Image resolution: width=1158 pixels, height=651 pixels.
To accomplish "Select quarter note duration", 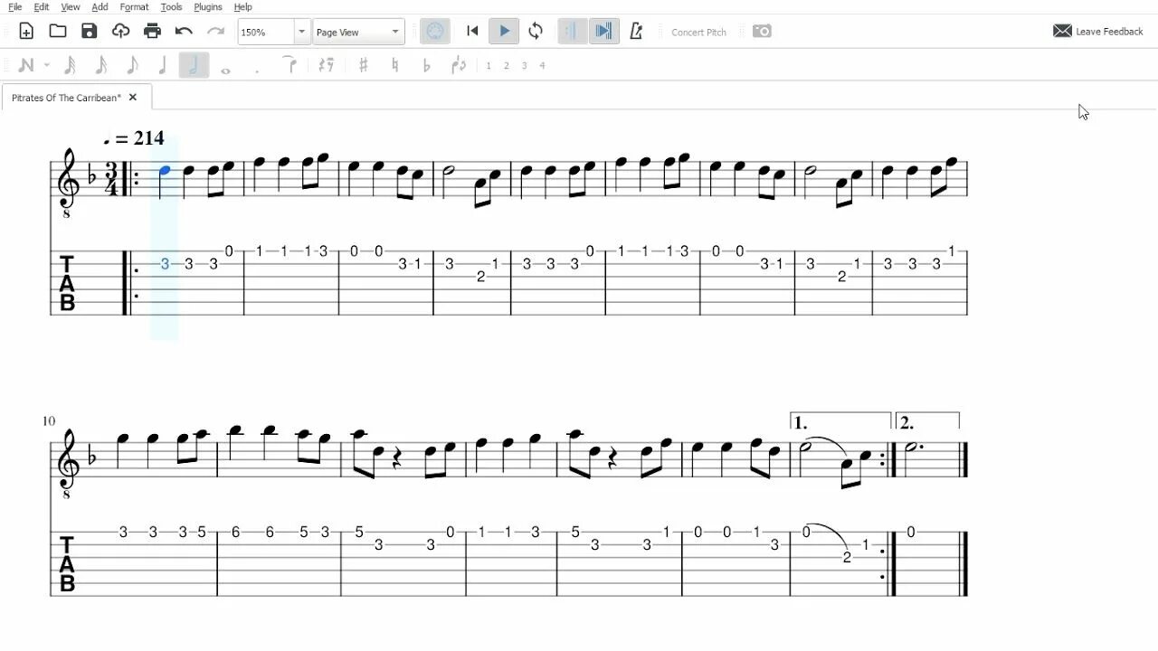I will pyautogui.click(x=163, y=65).
